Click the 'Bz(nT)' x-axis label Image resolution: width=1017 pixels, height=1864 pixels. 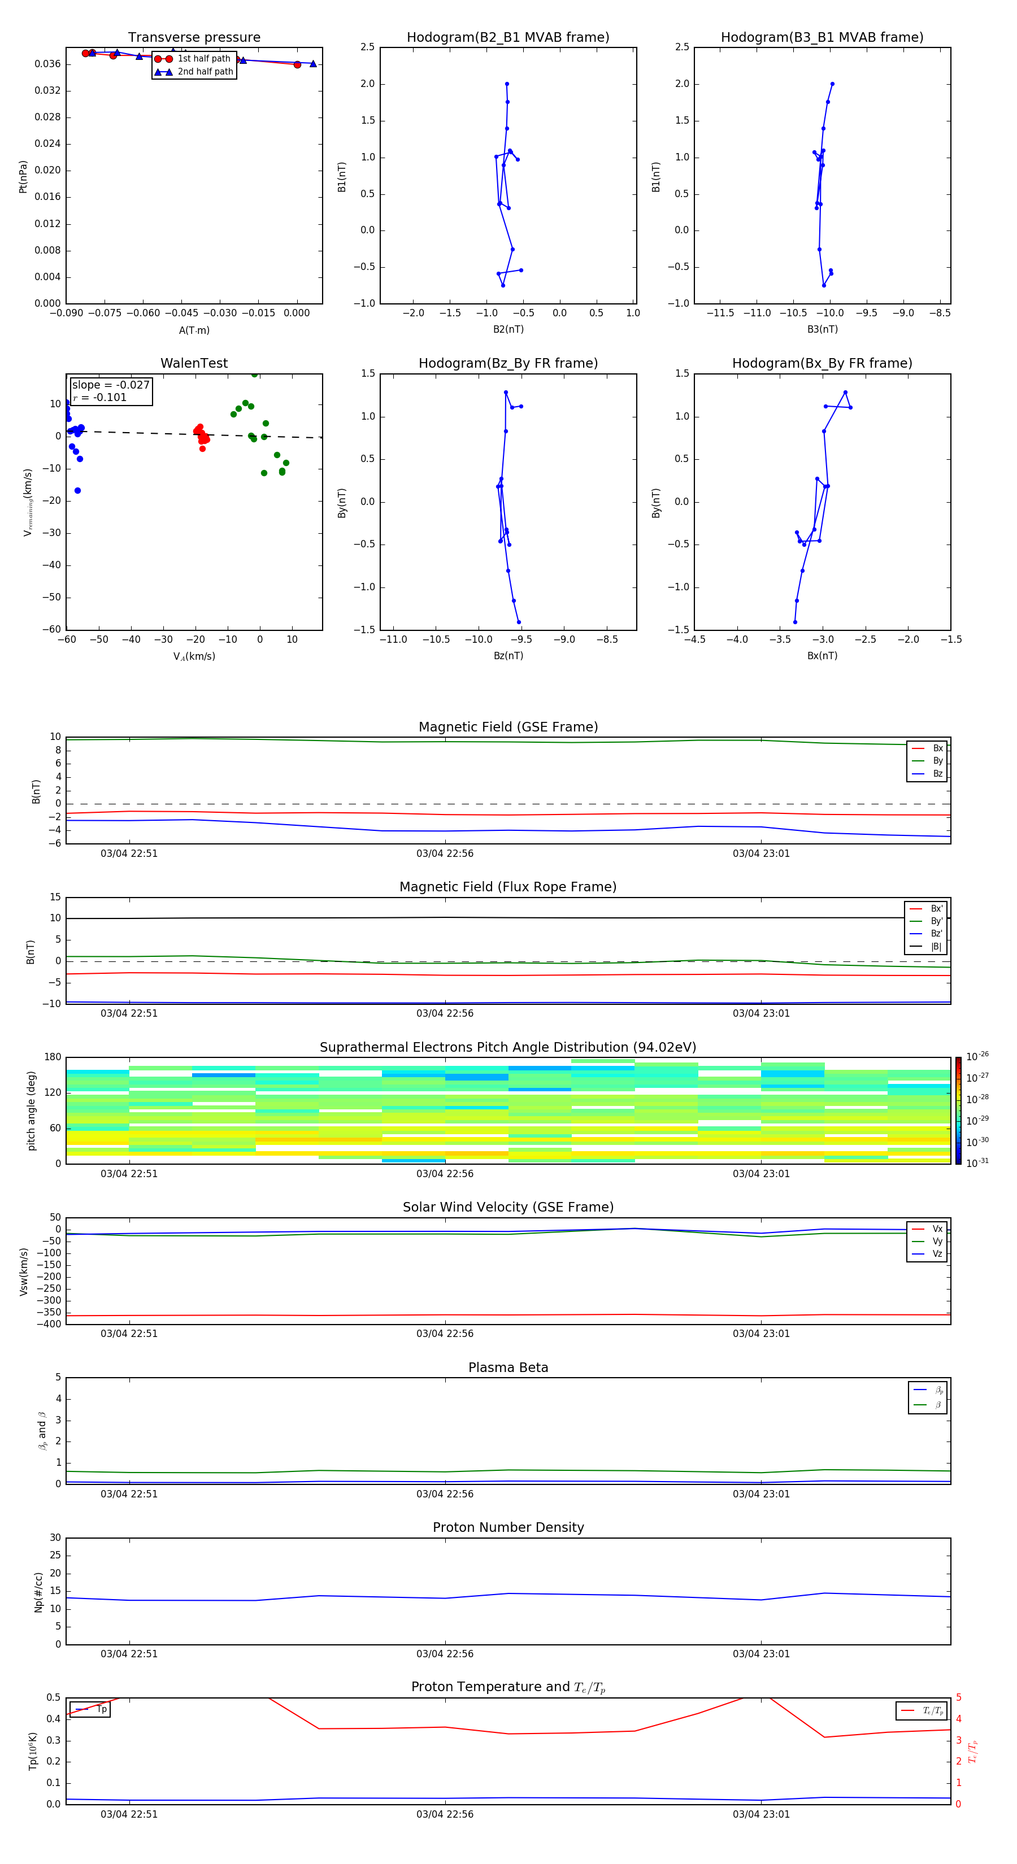(x=508, y=656)
